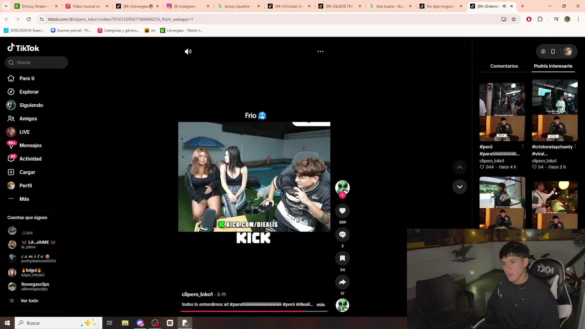This screenshot has height=329, width=585.
Task: Open the tab search dropdown arrow
Action: tap(7, 6)
